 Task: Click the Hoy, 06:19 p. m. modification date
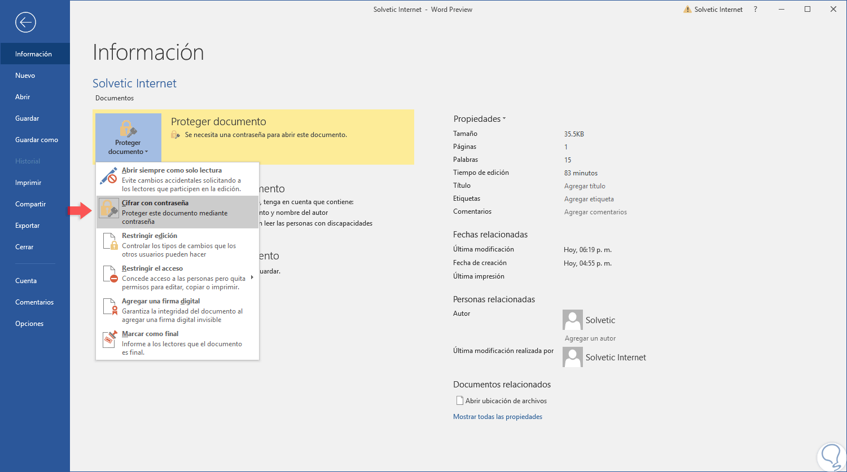[588, 250]
